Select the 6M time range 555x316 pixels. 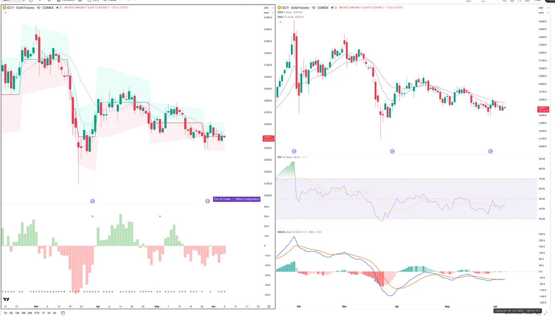click(30, 313)
